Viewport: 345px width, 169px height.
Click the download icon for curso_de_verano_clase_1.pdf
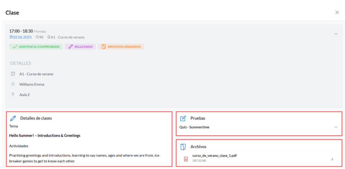(332, 159)
